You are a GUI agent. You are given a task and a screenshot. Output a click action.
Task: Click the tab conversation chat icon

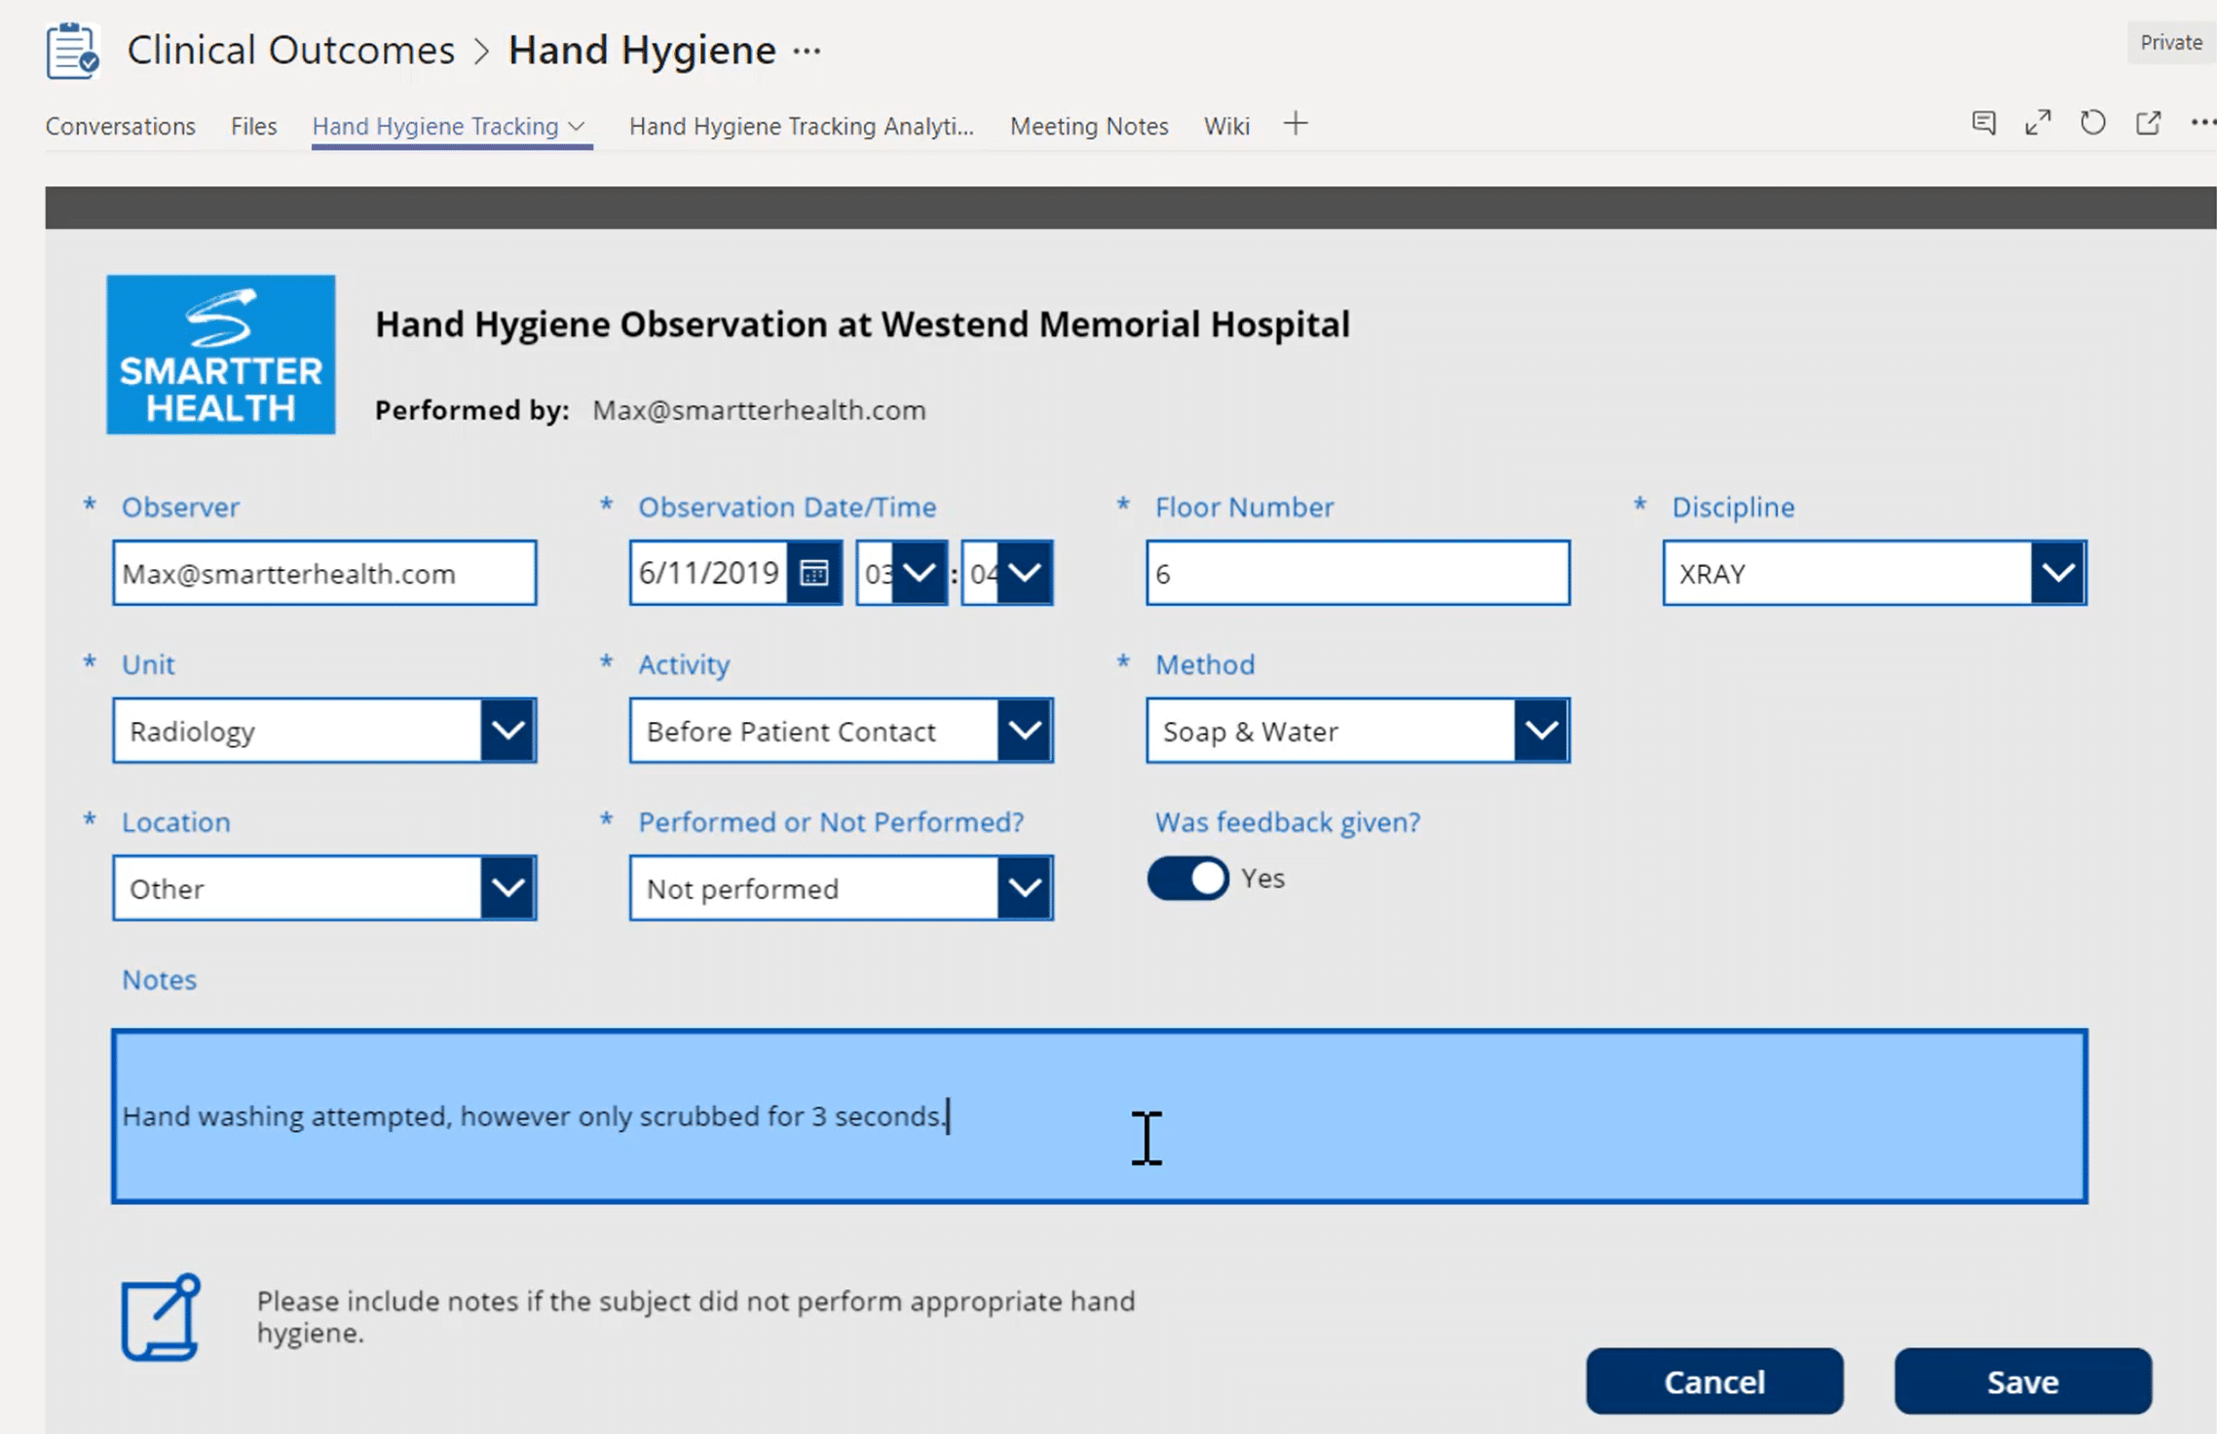pos(1983,123)
